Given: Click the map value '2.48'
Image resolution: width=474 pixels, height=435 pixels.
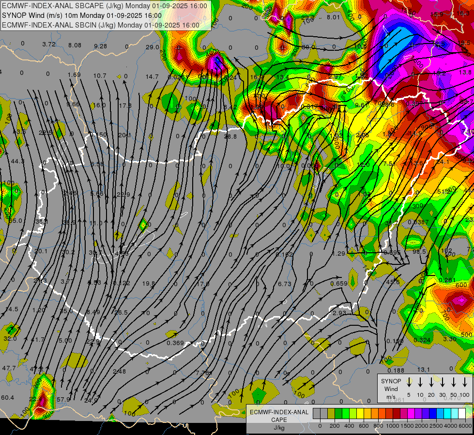Looking at the screenshot, I should 120,371.
